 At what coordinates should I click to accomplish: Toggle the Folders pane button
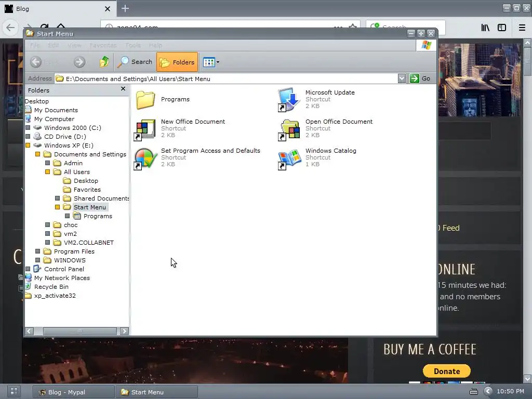pos(177,62)
